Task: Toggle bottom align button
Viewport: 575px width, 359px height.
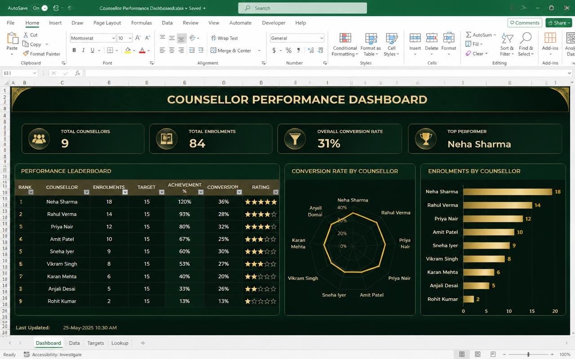Action: [181, 38]
